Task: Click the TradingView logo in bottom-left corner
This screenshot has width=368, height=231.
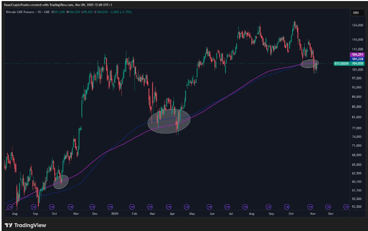Action: (x=25, y=225)
